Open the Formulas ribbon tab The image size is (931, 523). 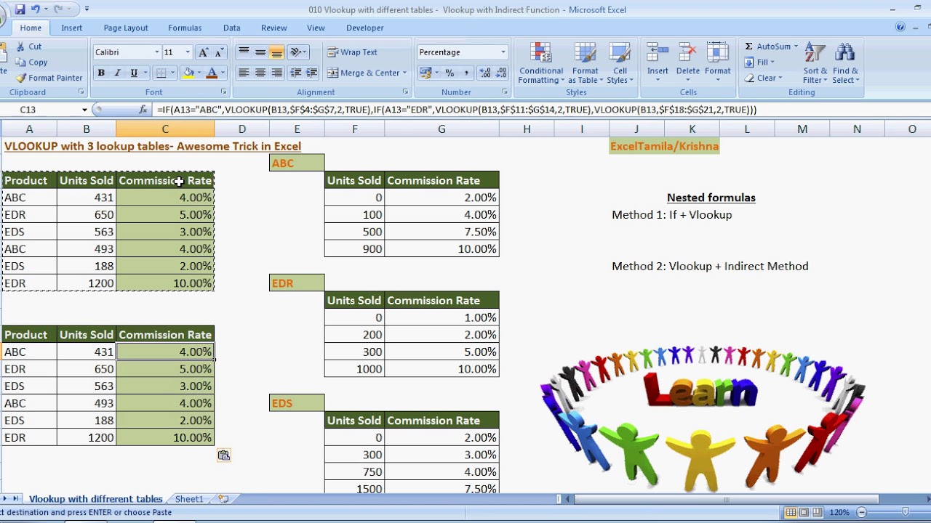[185, 28]
